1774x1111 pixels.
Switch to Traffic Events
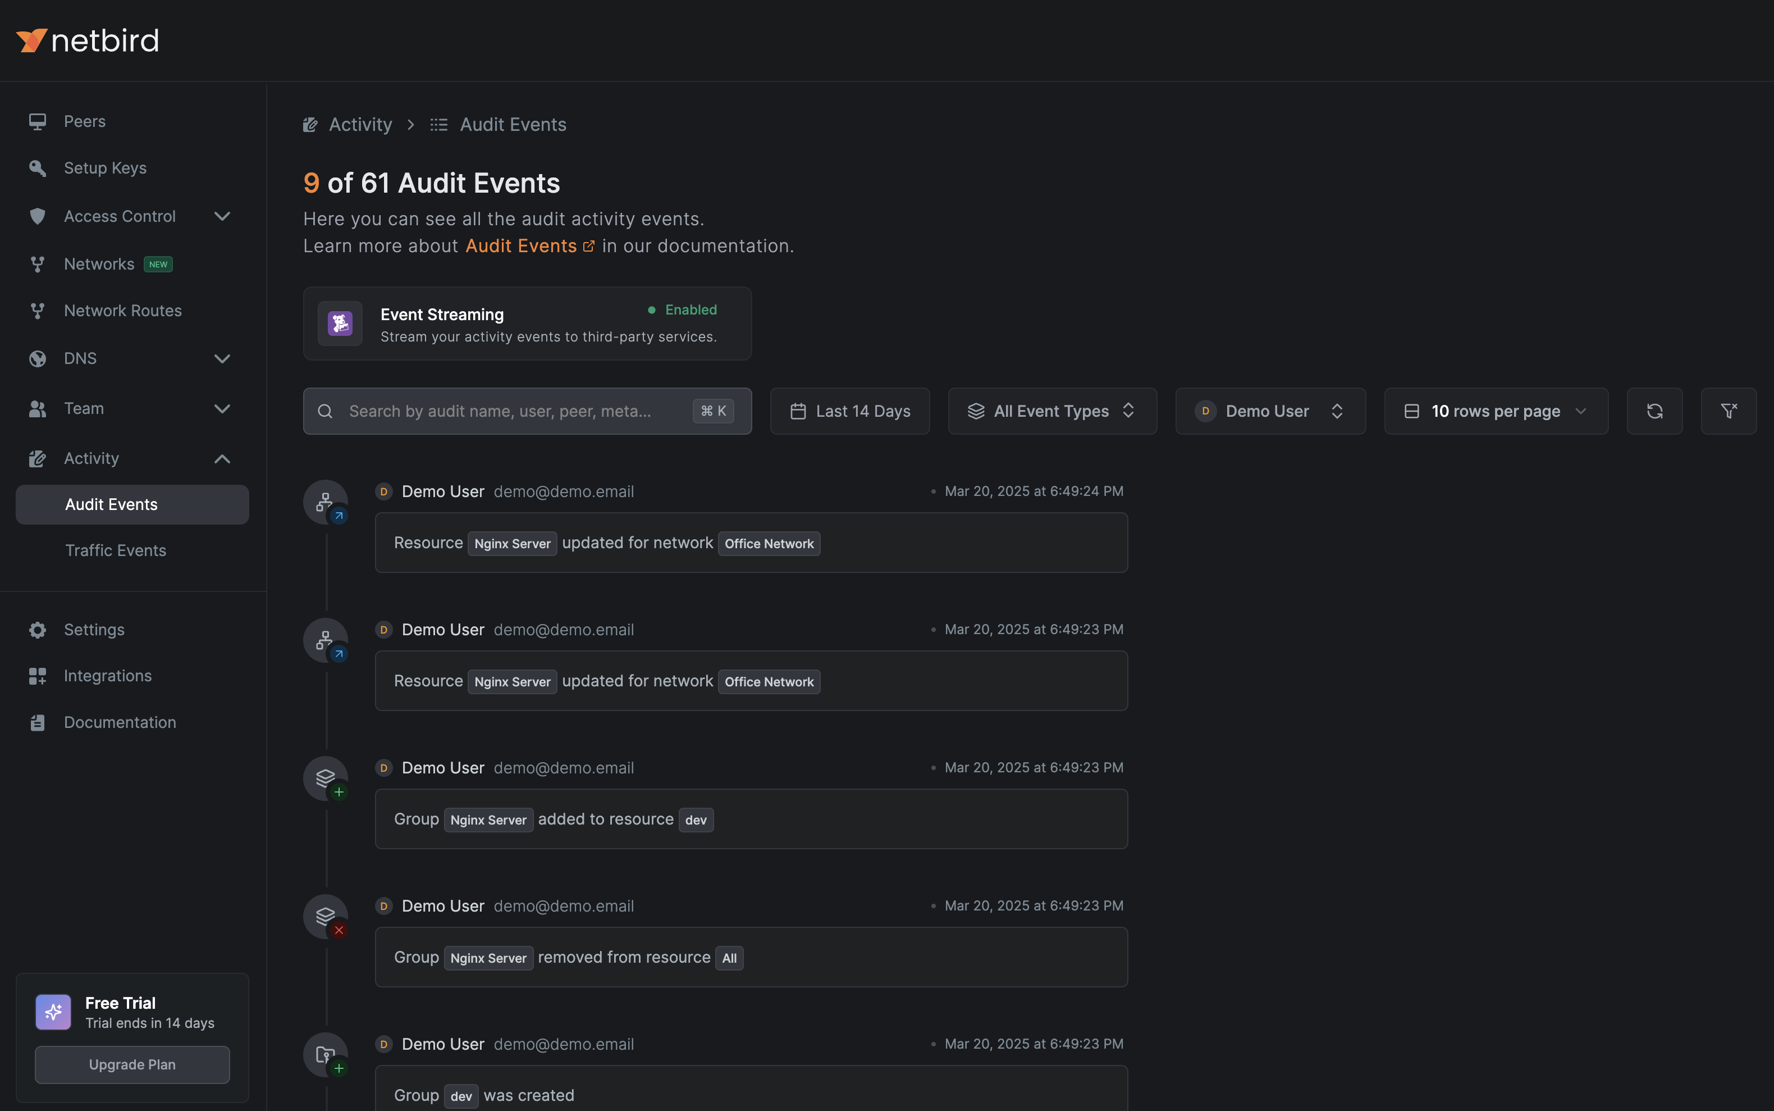point(115,550)
